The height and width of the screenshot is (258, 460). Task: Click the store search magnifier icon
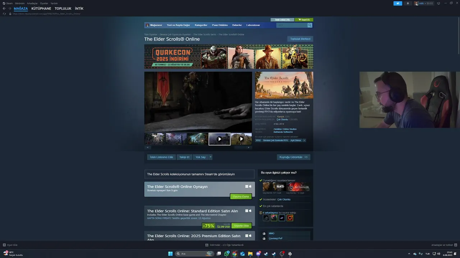310,25
